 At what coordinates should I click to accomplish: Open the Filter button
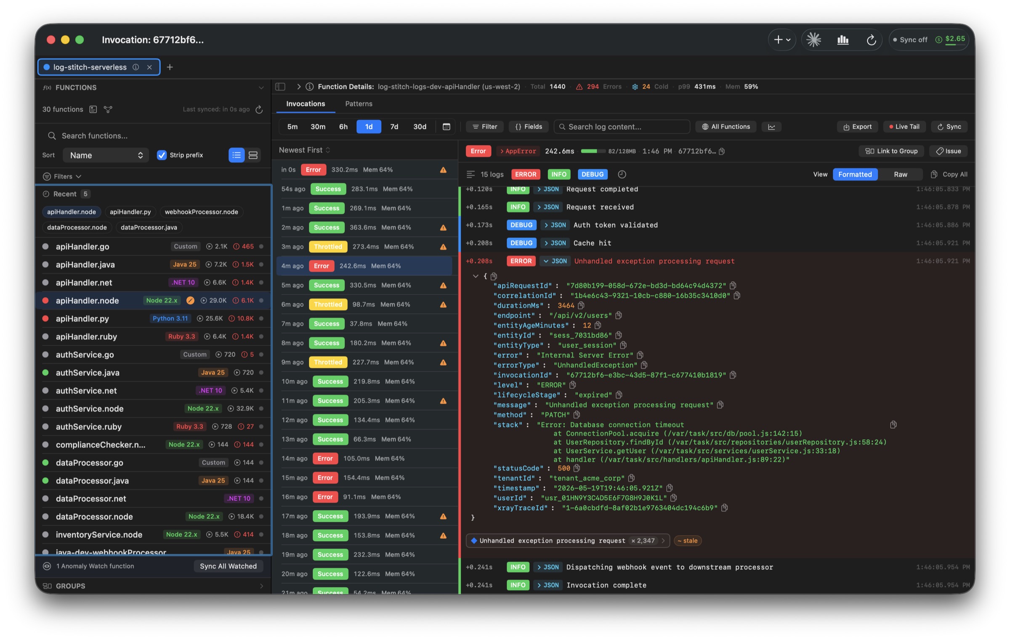pyautogui.click(x=485, y=127)
